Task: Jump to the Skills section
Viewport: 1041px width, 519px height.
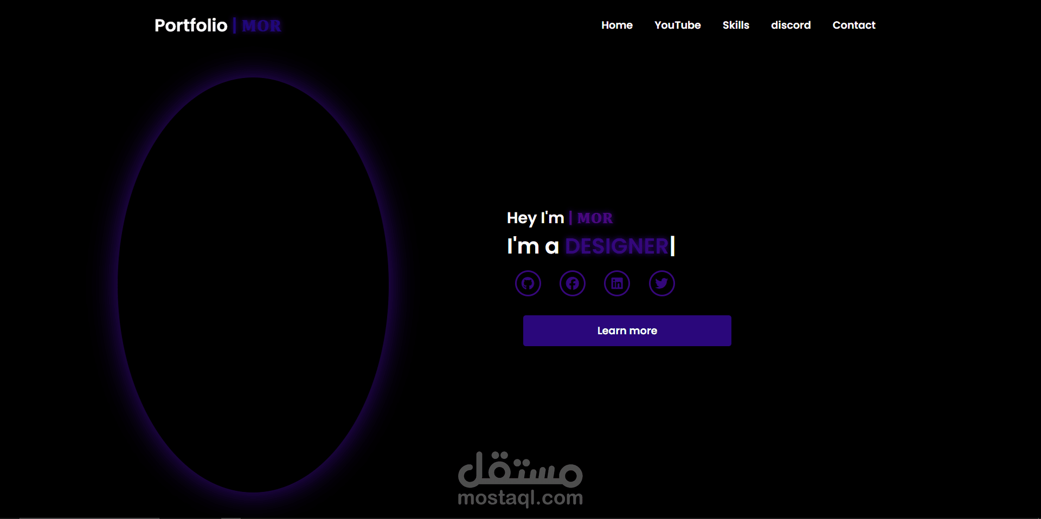Action: point(736,25)
